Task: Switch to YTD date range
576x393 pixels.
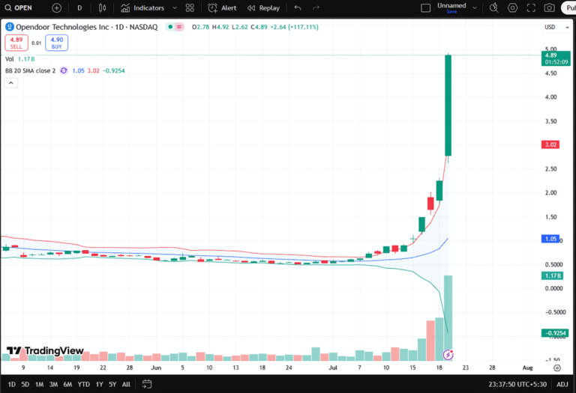Action: point(84,384)
